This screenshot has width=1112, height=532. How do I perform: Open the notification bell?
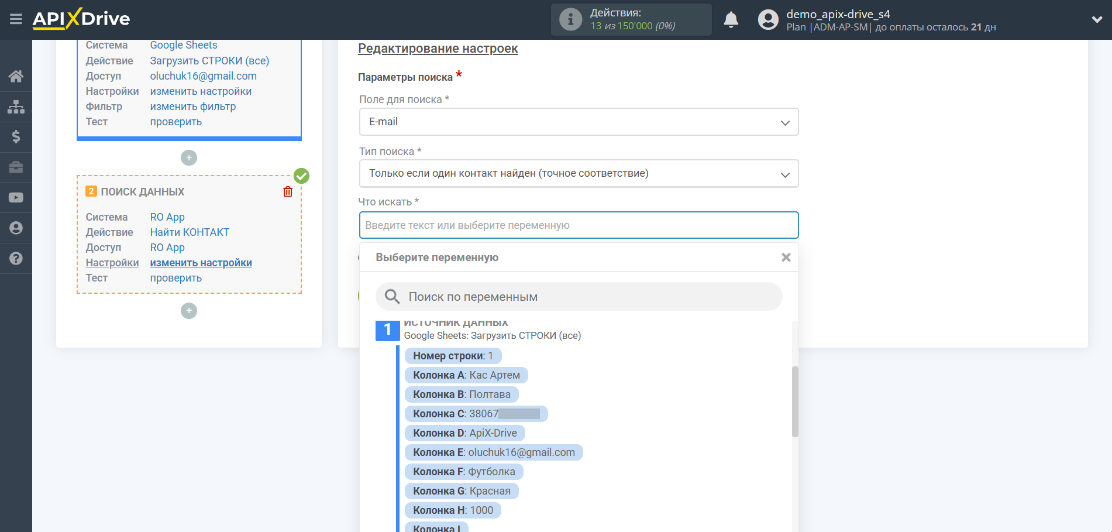pyautogui.click(x=730, y=19)
